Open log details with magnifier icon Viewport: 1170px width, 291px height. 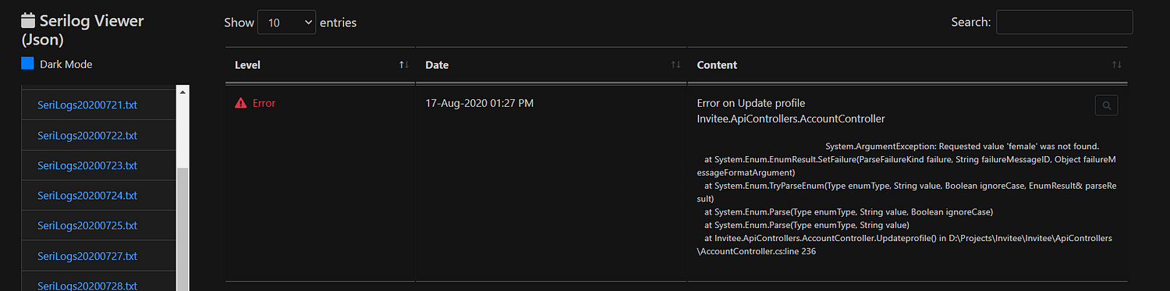point(1106,105)
